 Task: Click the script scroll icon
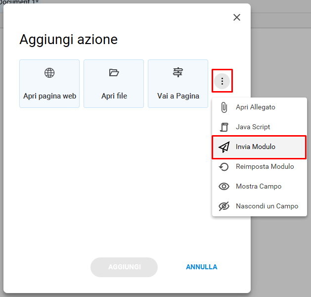tap(224, 127)
